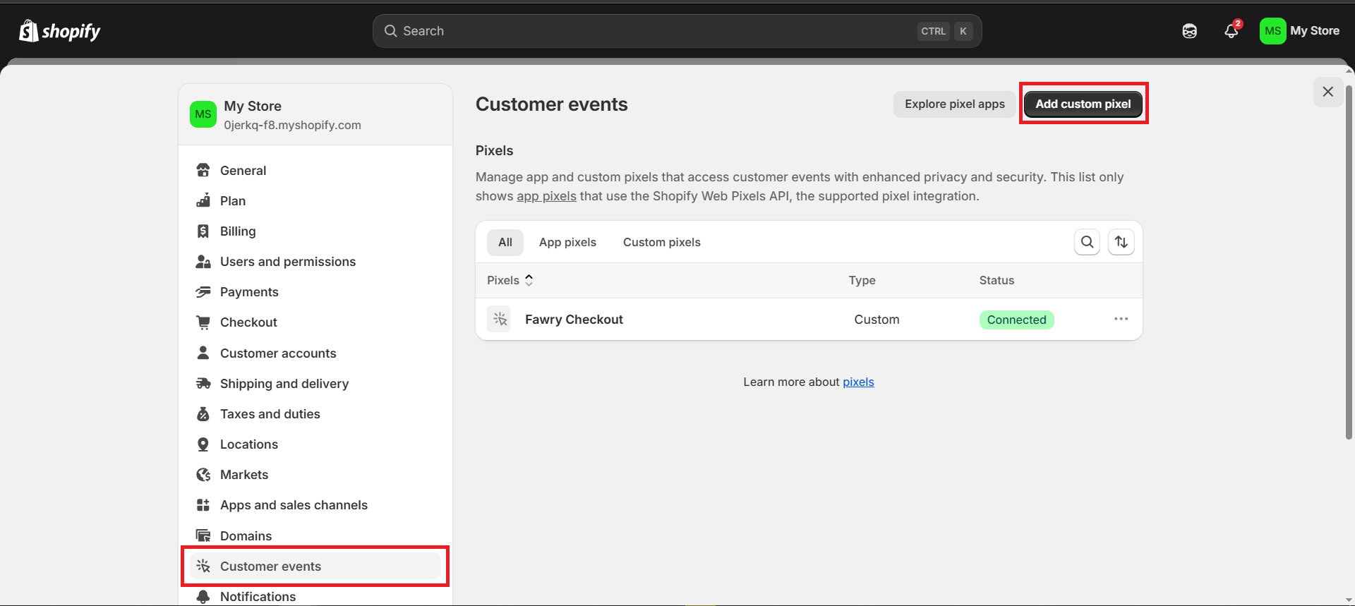This screenshot has width=1355, height=606.
Task: Click the Fawry Checkout pixel icon
Action: coord(500,319)
